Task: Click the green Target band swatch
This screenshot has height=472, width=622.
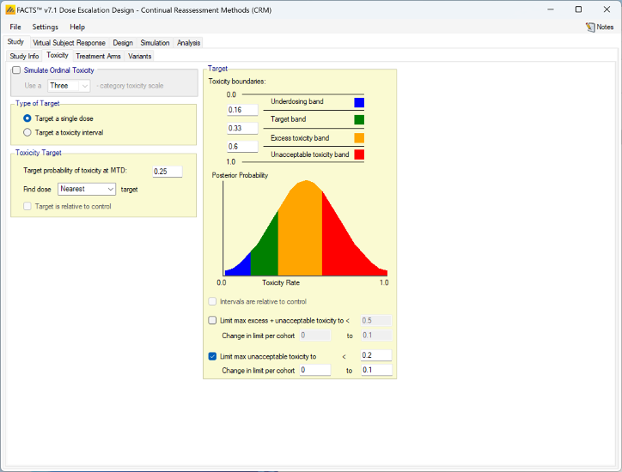Action: (x=359, y=120)
